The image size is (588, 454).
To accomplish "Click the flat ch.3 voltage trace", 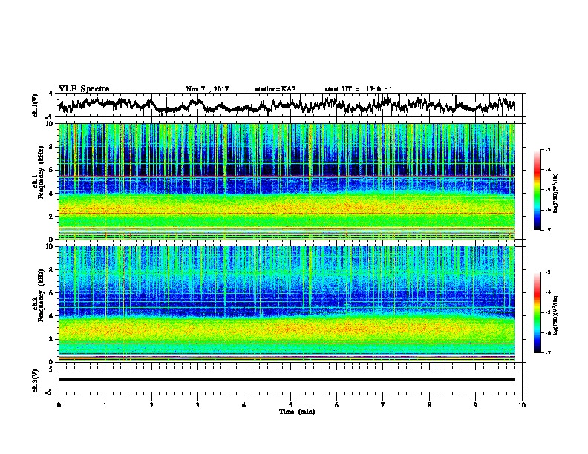I will coord(287,380).
